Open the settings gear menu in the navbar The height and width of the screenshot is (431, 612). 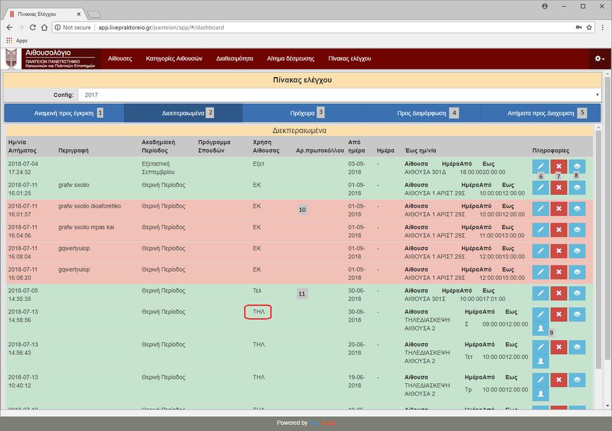(599, 59)
